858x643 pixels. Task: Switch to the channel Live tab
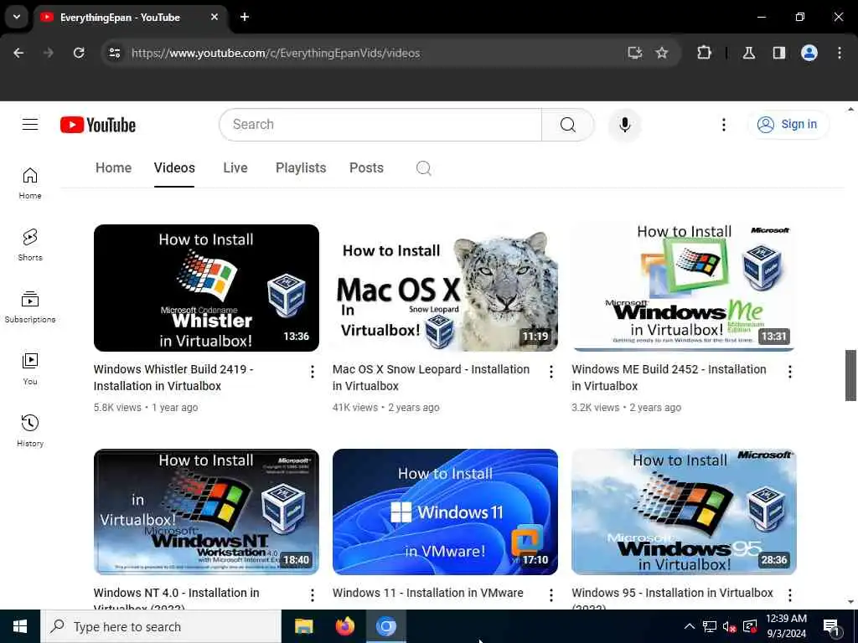pos(235,167)
